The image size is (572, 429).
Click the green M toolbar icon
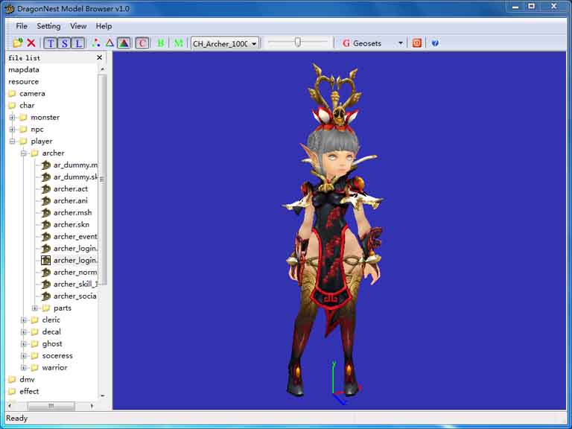pos(179,43)
